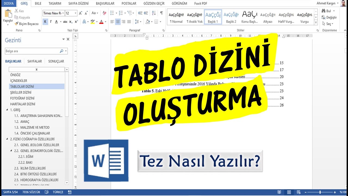Close the Gezinti navigation pane
The height and width of the screenshot is (196, 348).
click(x=68, y=39)
